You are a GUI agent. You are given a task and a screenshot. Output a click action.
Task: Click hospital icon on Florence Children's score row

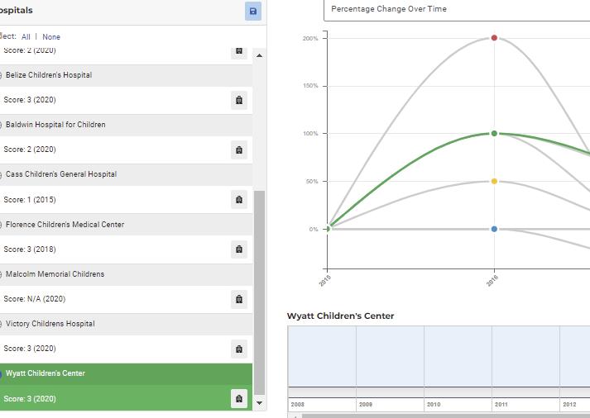coord(239,249)
